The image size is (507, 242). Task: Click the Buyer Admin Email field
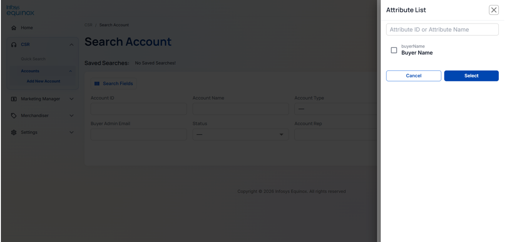coord(139,134)
